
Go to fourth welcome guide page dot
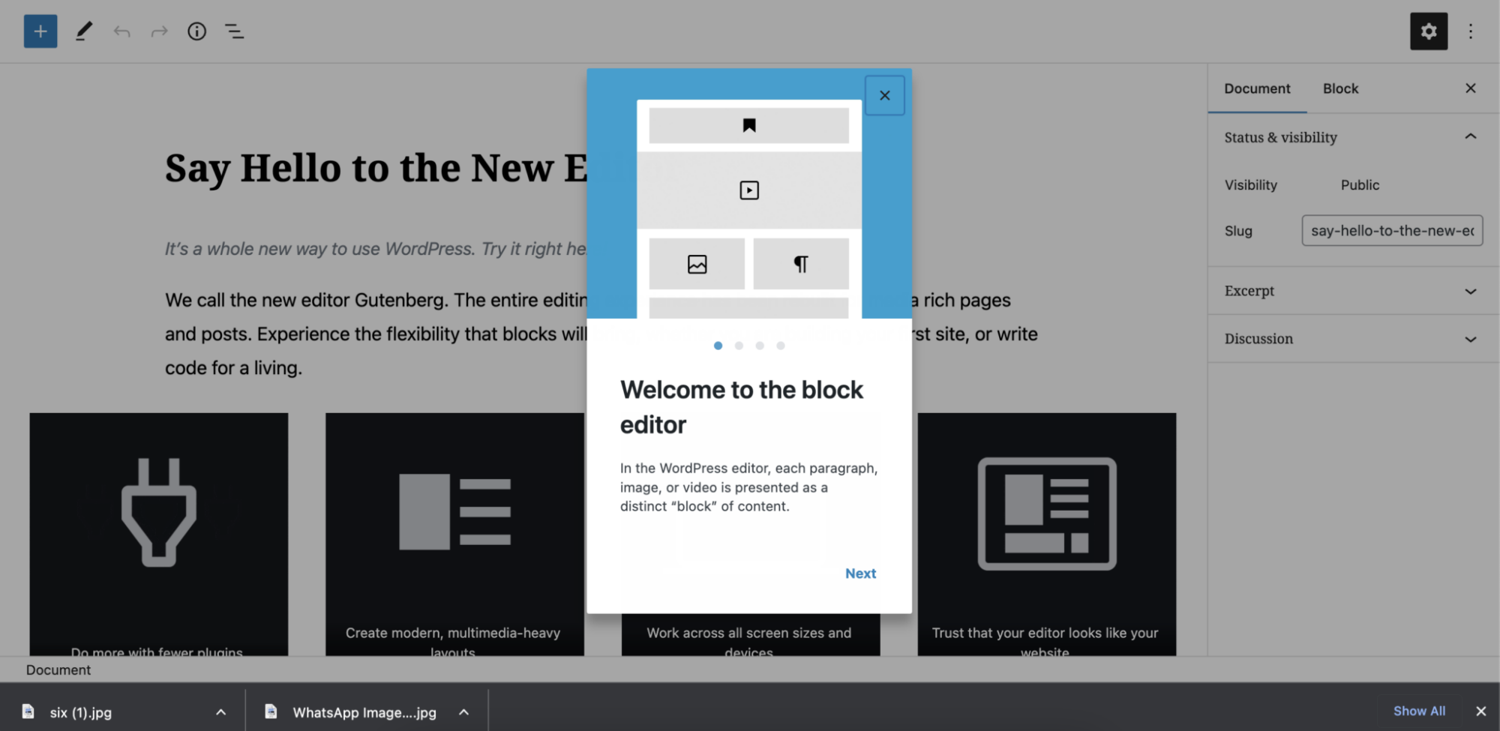(x=781, y=346)
